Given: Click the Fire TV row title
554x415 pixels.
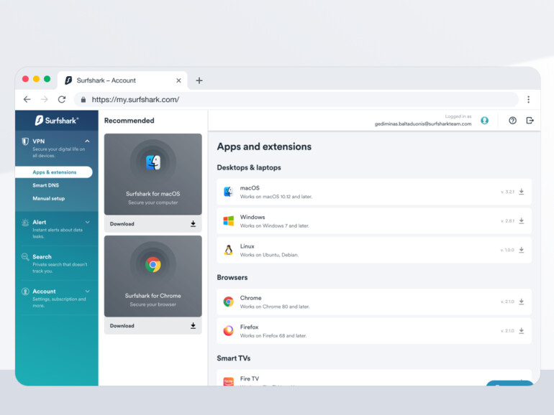Looking at the screenshot, I should click(x=250, y=378).
